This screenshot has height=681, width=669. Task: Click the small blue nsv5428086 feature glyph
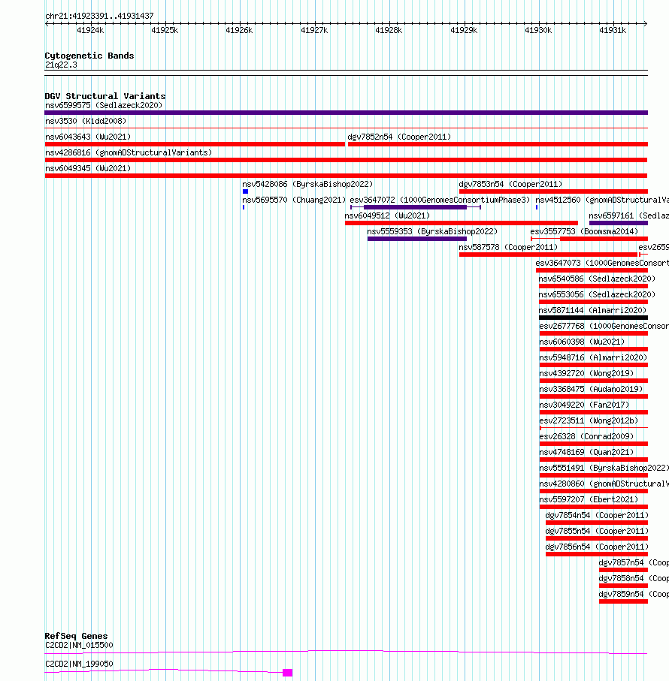pyautogui.click(x=245, y=191)
